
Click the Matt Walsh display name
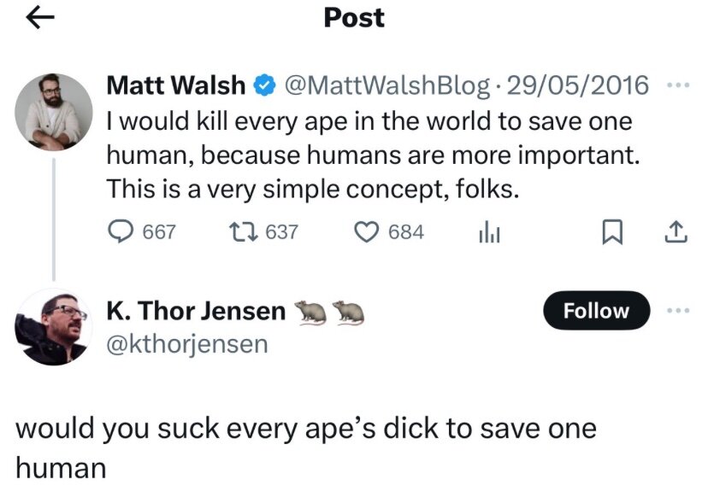[175, 85]
